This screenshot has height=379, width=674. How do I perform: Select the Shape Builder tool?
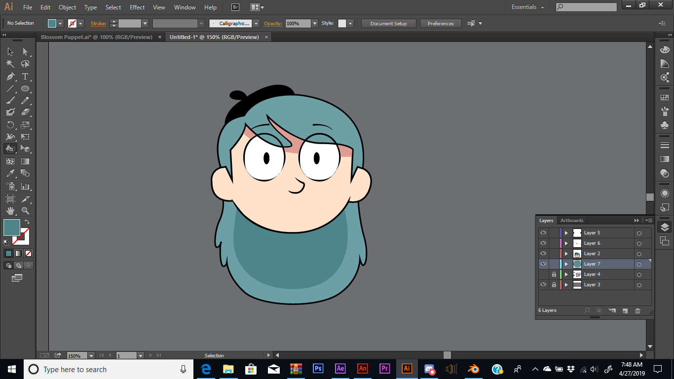(10, 149)
